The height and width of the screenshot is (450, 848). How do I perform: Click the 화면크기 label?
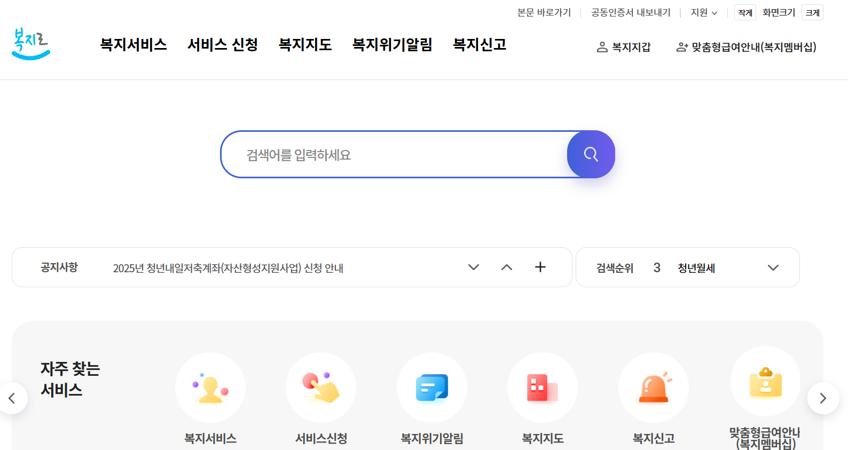[x=779, y=12]
